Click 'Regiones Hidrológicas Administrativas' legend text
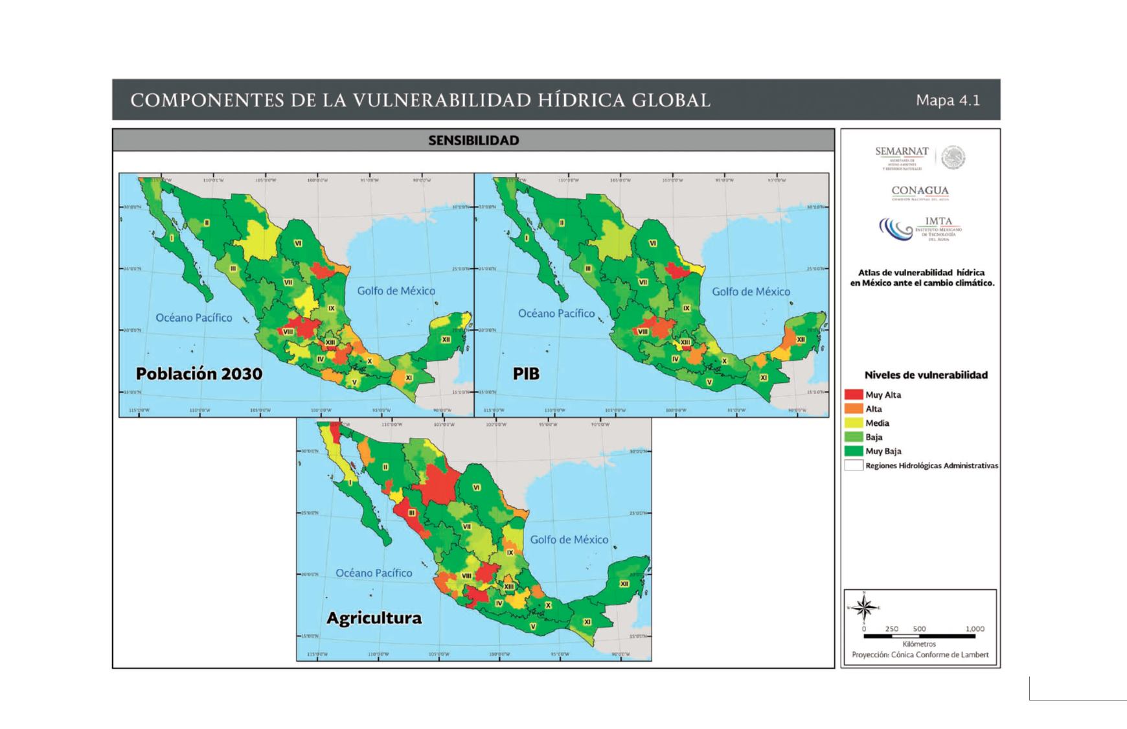The height and width of the screenshot is (729, 1127). [931, 465]
